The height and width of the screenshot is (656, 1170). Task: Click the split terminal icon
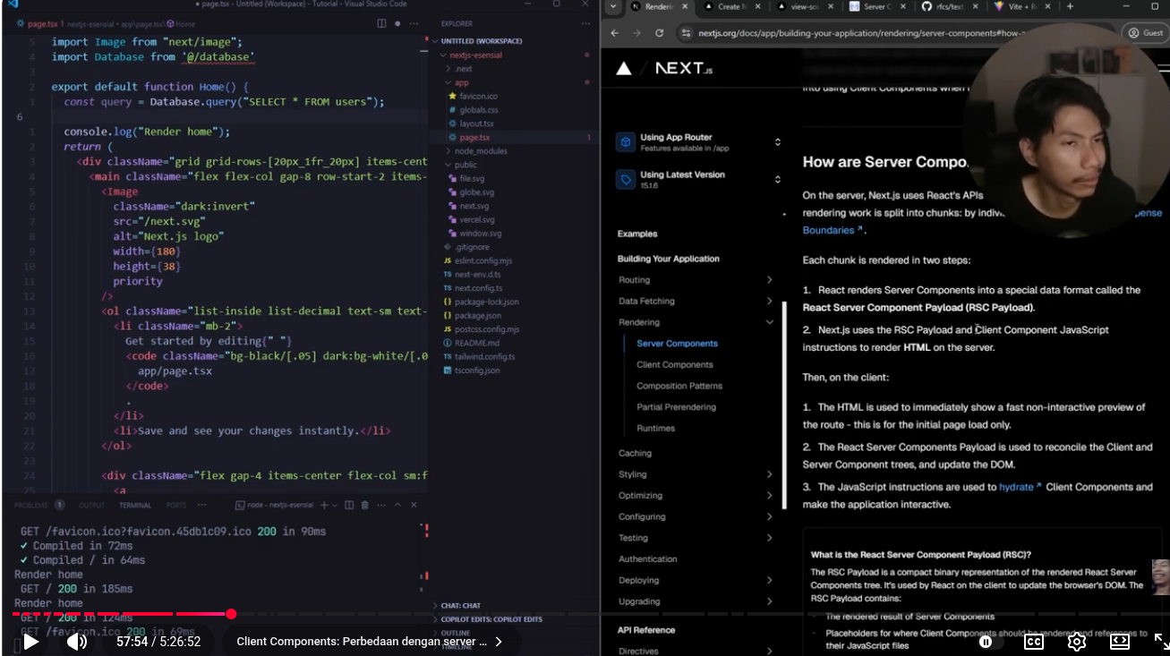(x=350, y=506)
